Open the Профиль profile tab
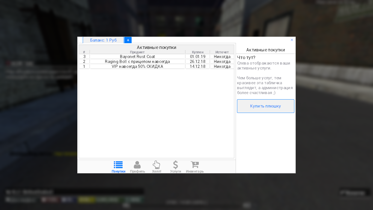The height and width of the screenshot is (210, 373). (137, 167)
